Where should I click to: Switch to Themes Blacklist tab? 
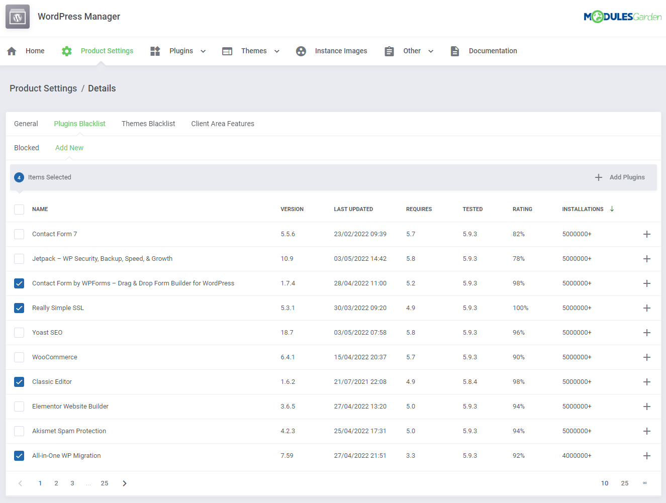coord(148,124)
